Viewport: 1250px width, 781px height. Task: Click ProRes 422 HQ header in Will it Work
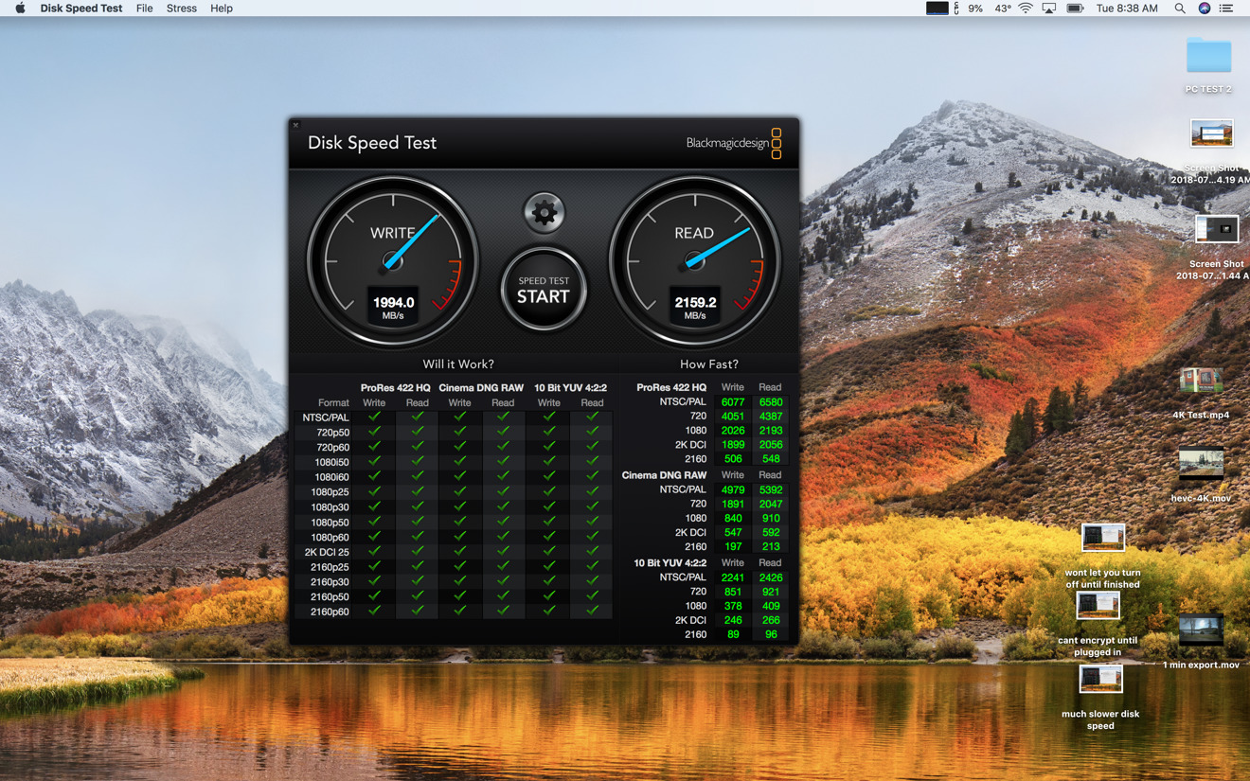395,388
